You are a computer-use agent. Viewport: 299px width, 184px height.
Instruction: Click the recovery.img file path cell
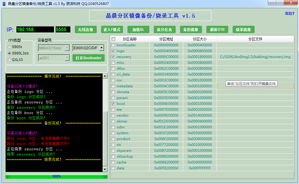[x=255, y=57]
